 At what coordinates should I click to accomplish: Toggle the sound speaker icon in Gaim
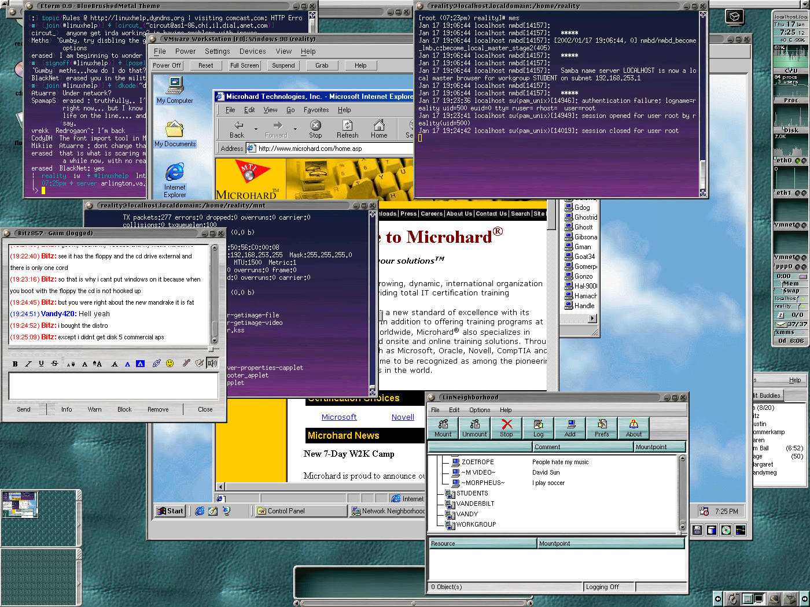tap(212, 363)
